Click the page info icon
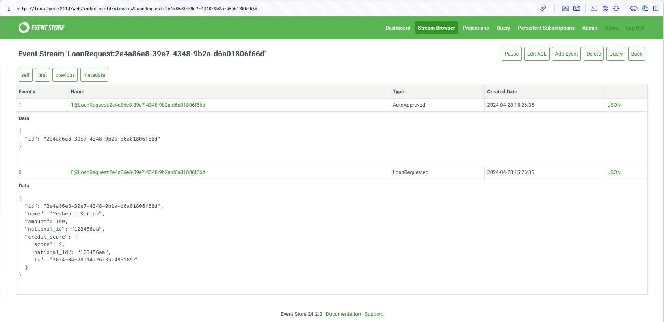Image resolution: width=664 pixels, height=322 pixels. pos(9,9)
